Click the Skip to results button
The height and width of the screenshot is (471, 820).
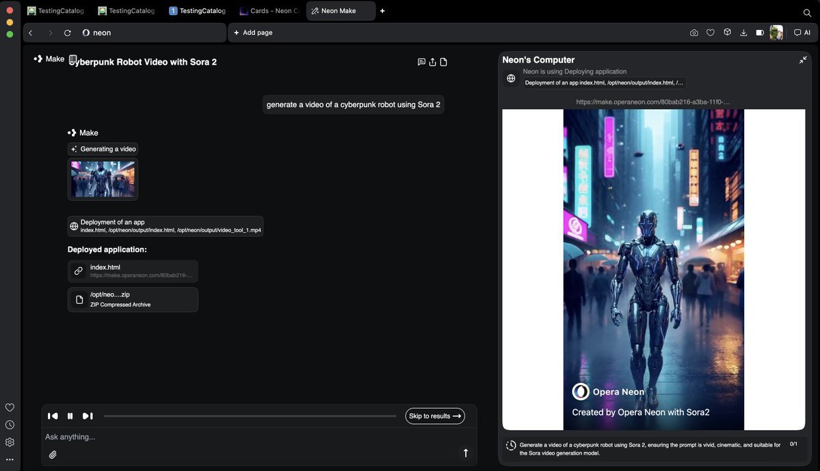coord(434,415)
